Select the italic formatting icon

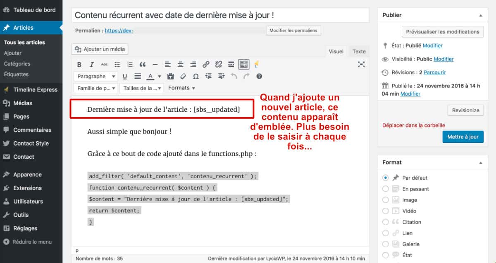point(92,64)
